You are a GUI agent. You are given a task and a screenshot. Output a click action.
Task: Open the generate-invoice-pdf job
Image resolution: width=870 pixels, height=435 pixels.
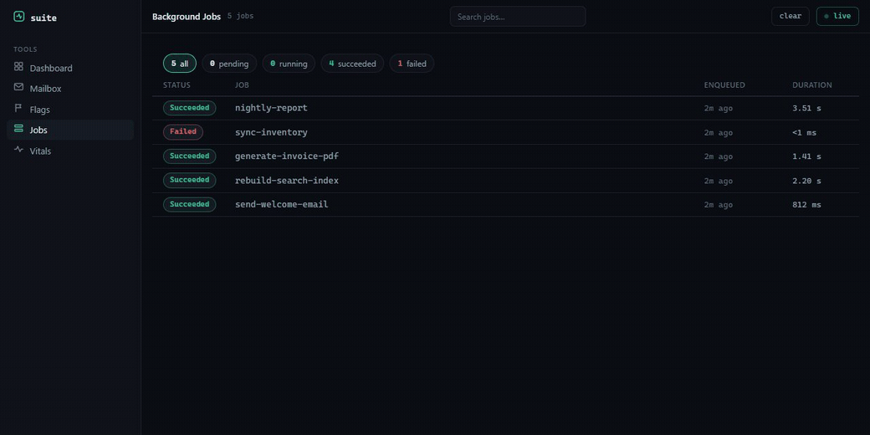505,156
